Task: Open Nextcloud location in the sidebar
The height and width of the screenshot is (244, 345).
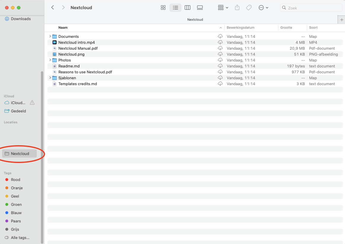Action: point(19,154)
